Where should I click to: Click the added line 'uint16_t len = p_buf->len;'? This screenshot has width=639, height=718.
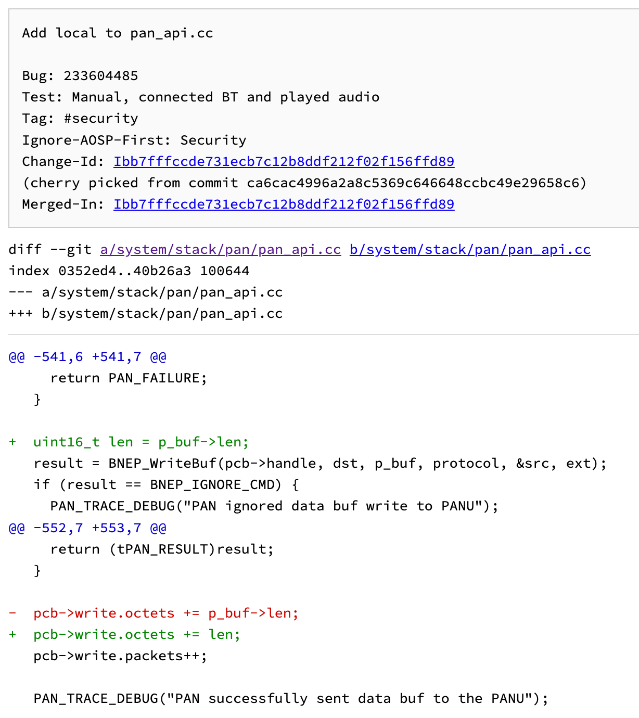pos(141,442)
